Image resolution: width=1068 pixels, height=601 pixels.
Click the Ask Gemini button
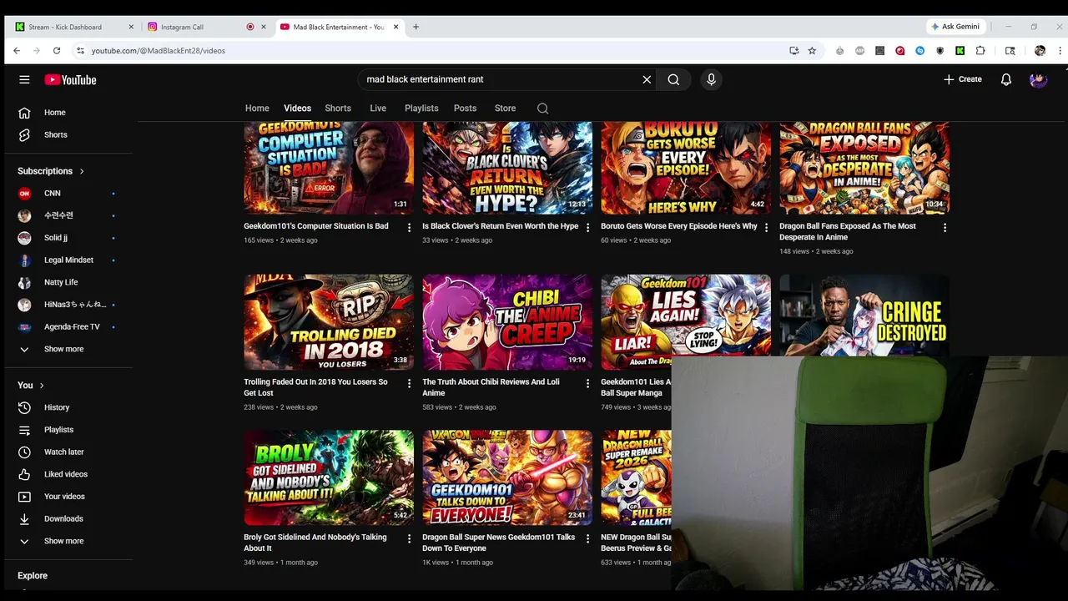(x=956, y=27)
